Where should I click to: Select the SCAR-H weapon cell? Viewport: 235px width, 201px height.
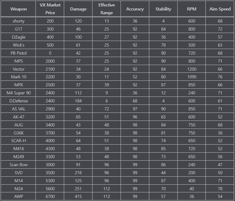(x=18, y=141)
